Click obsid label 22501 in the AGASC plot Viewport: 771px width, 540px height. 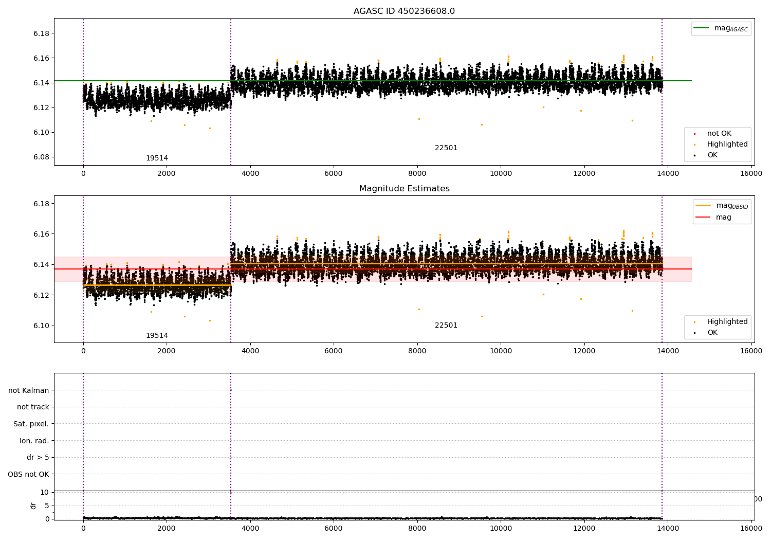(x=446, y=148)
